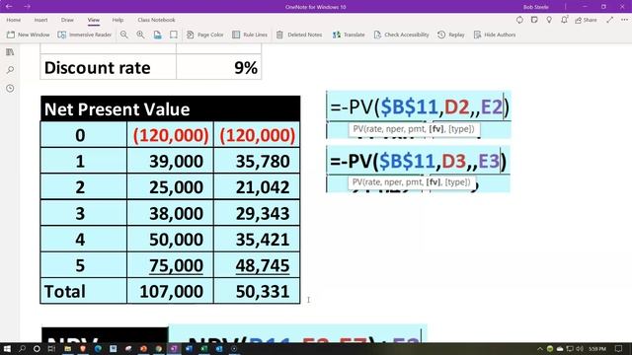Open recent notes clock icon
The width and height of the screenshot is (632, 355).
click(10, 88)
